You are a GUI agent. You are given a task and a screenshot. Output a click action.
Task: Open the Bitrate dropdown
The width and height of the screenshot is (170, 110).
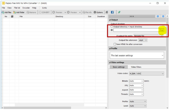pyautogui.click(x=136, y=81)
